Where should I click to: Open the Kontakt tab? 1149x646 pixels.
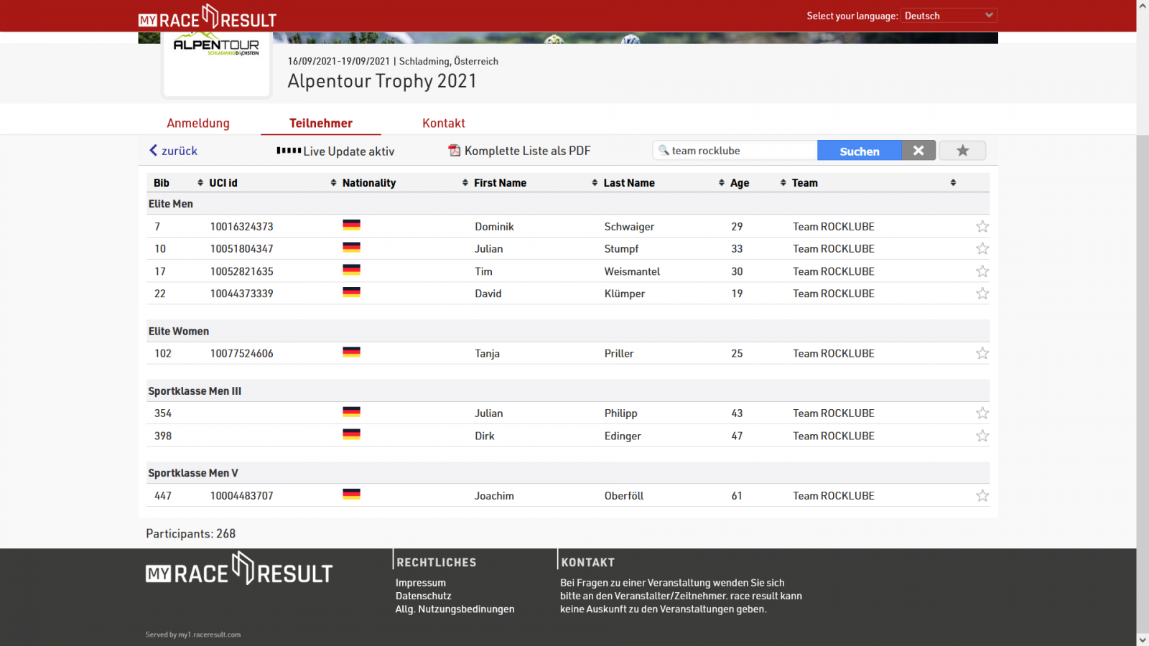(443, 123)
